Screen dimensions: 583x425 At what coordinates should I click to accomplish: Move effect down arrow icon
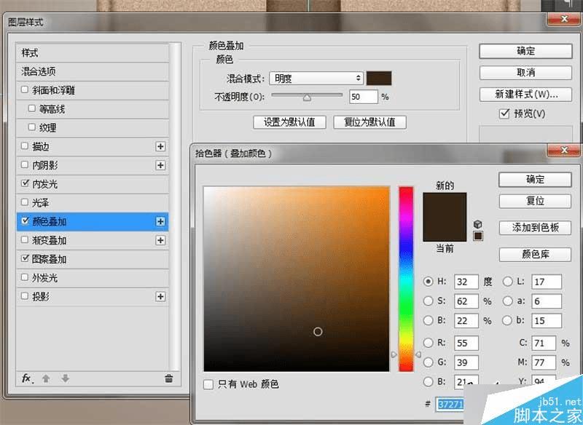click(66, 378)
